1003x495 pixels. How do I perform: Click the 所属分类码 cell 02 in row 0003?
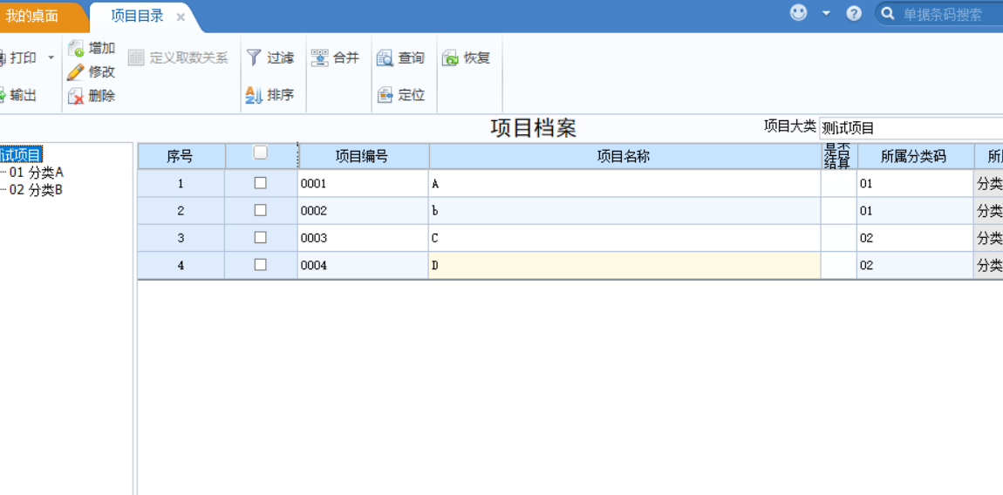click(x=915, y=238)
